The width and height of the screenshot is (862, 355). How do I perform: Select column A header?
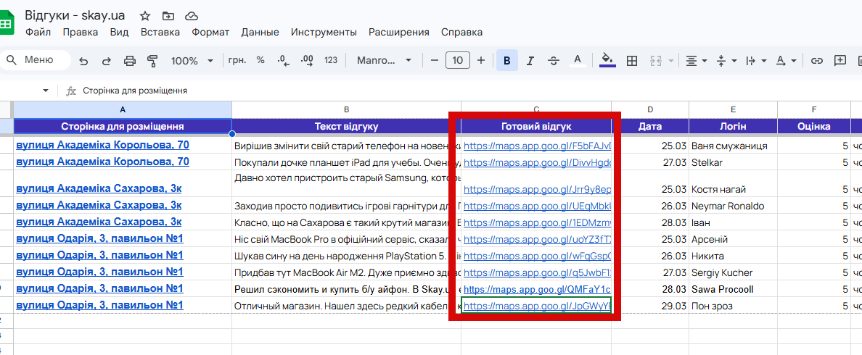tap(123, 109)
